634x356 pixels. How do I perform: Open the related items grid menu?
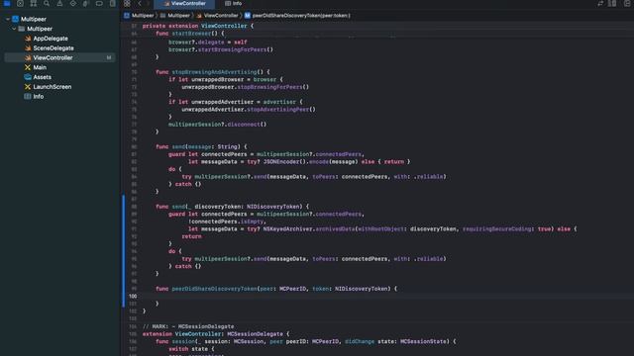(127, 3)
